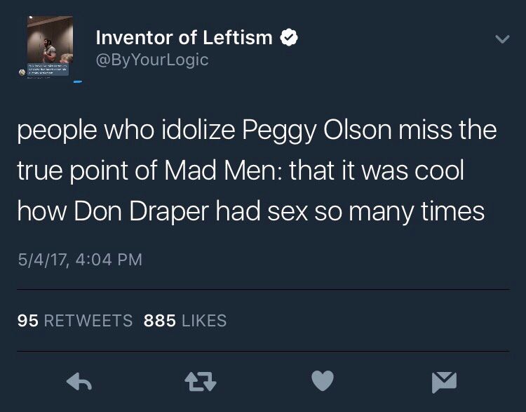Click the @ByYourLogic handle
526x412 pixels.
tap(151, 60)
